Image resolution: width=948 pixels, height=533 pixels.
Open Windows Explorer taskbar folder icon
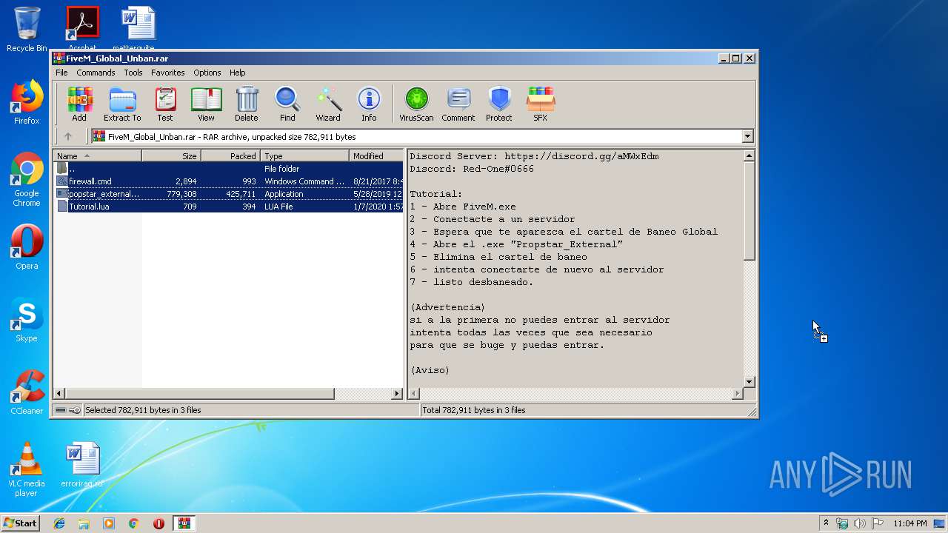pos(84,523)
